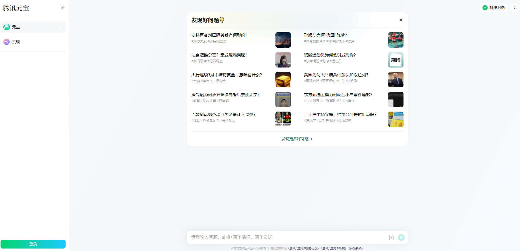The height and width of the screenshot is (251, 520).
Task: Click the #主播道歉 tag
Action: click(328, 101)
